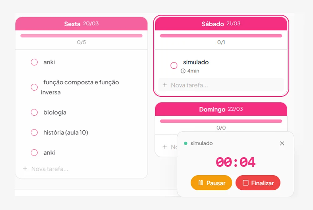Check off função composta e função inversa
The width and height of the screenshot is (313, 210).
click(34, 87)
